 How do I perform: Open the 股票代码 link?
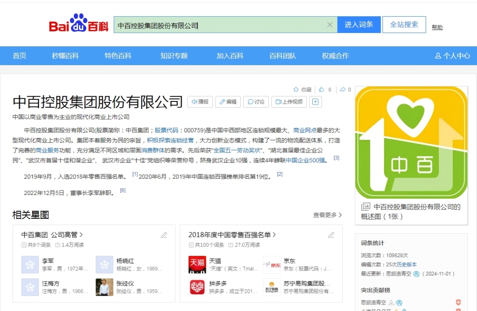(x=167, y=130)
